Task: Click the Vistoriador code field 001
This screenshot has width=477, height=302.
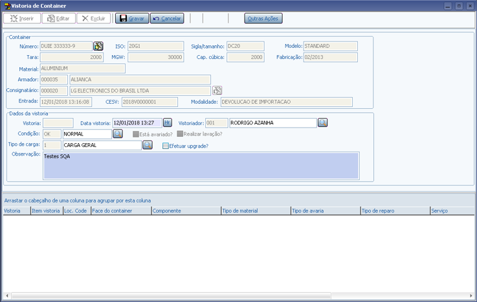Action: click(217, 123)
